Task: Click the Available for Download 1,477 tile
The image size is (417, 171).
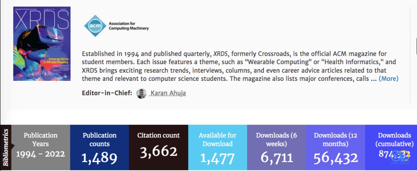Action: point(217,147)
